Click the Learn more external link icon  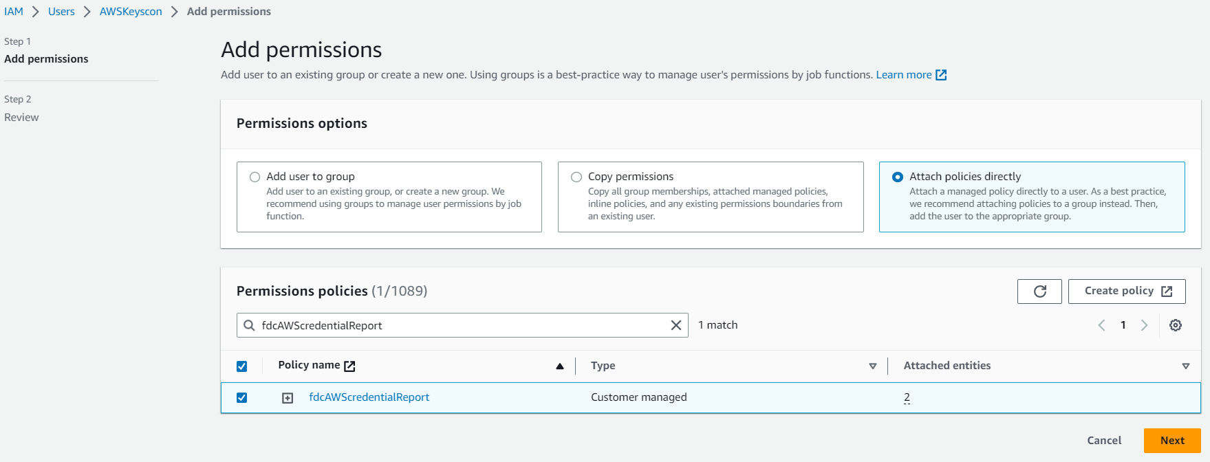click(x=941, y=75)
